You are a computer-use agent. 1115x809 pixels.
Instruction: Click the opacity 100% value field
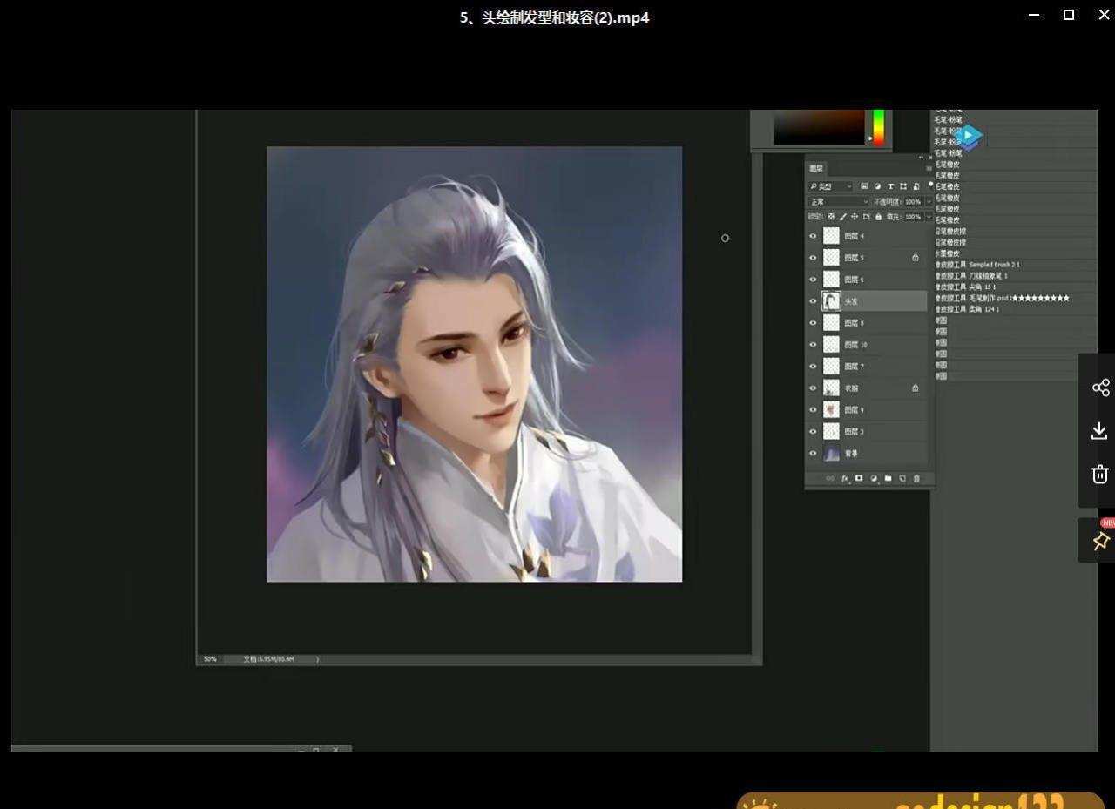pyautogui.click(x=913, y=202)
